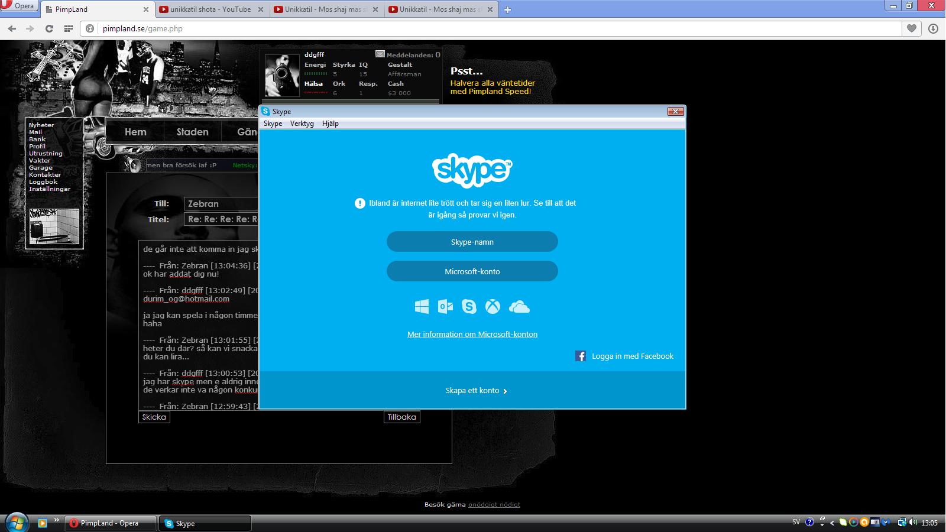Open the blue help icon in tray
The image size is (946, 532).
[x=809, y=523]
